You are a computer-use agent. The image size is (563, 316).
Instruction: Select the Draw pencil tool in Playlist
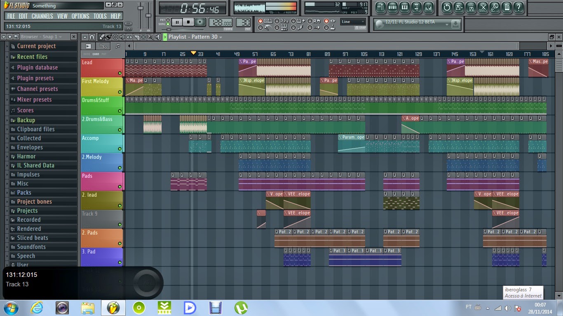[x=102, y=37]
